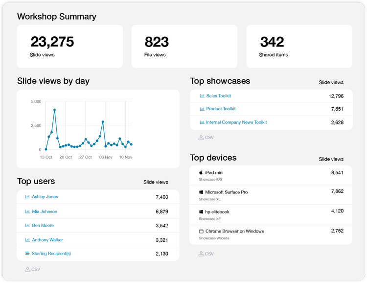367x283 pixels.
Task: Select the Microsoft Surface Pro device name
Action: (x=227, y=192)
